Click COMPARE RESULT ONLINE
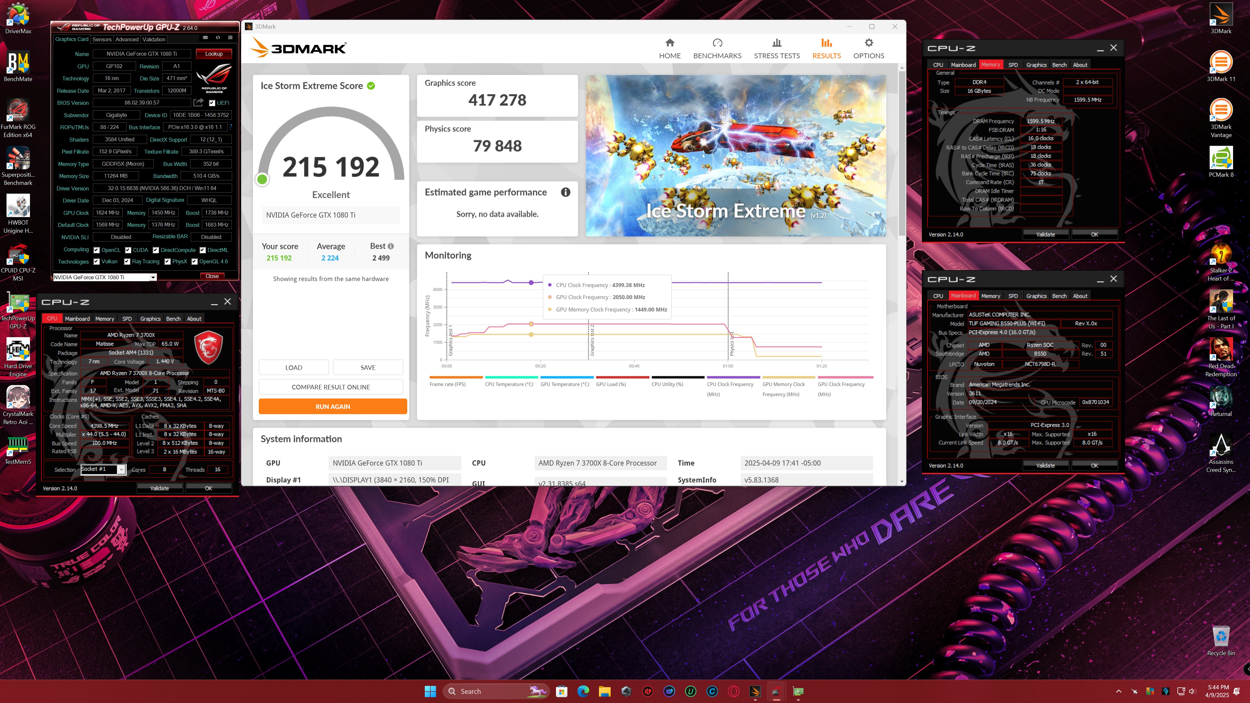The height and width of the screenshot is (703, 1250). click(330, 387)
